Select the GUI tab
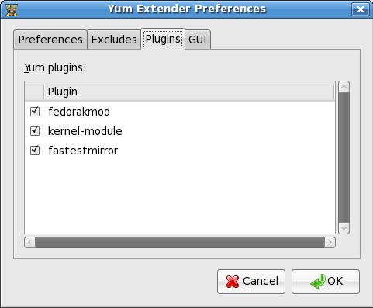Image resolution: width=373 pixels, height=308 pixels. click(198, 40)
